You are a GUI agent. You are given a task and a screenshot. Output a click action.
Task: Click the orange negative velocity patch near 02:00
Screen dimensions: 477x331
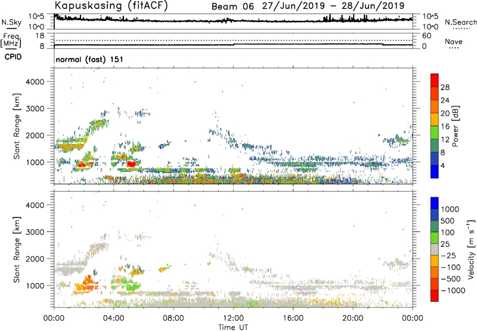coord(86,283)
